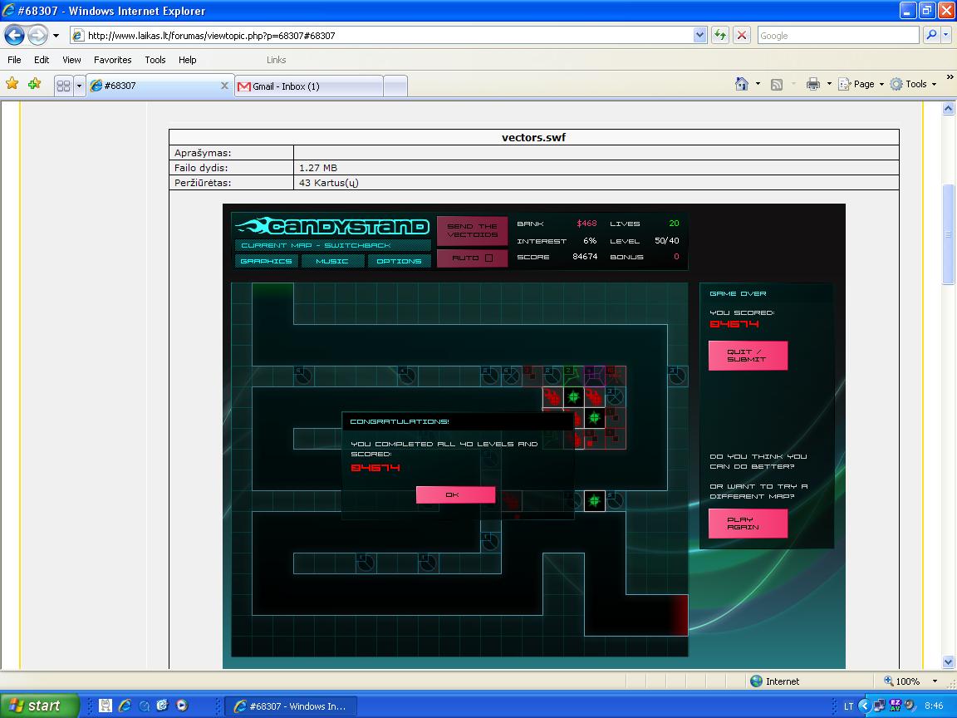Switch to the Gmail - Inbox tab
This screenshot has height=718, width=957.
pos(309,86)
